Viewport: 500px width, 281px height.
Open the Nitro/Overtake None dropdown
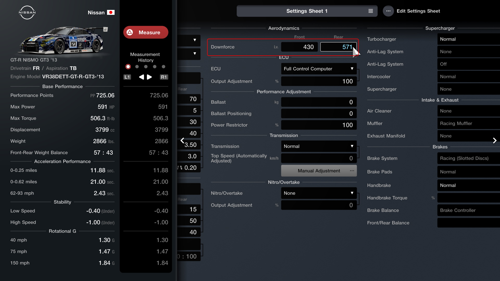click(319, 193)
